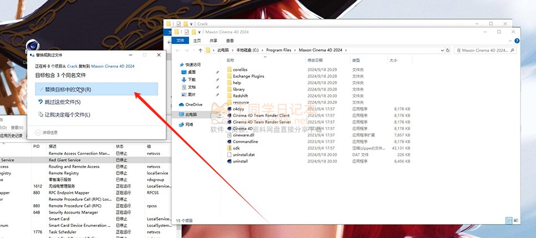Open recent locations dropdown arrow

coord(194,50)
